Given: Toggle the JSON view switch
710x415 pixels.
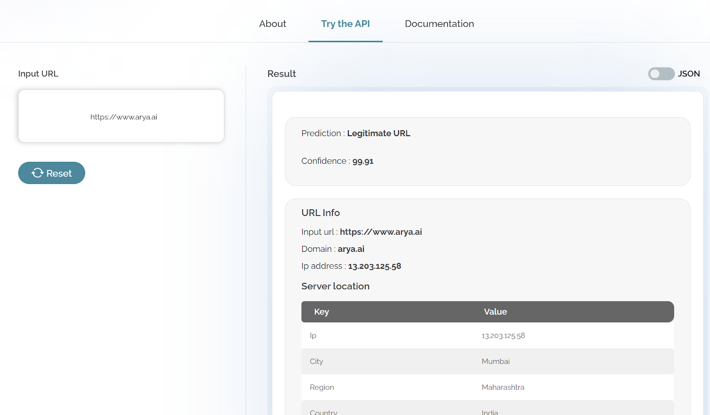Looking at the screenshot, I should tap(661, 74).
